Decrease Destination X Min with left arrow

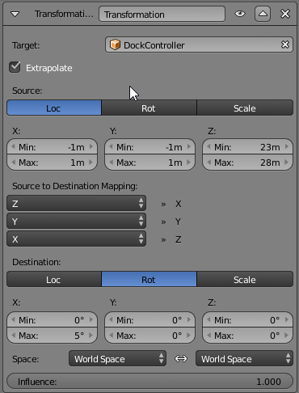click(13, 320)
